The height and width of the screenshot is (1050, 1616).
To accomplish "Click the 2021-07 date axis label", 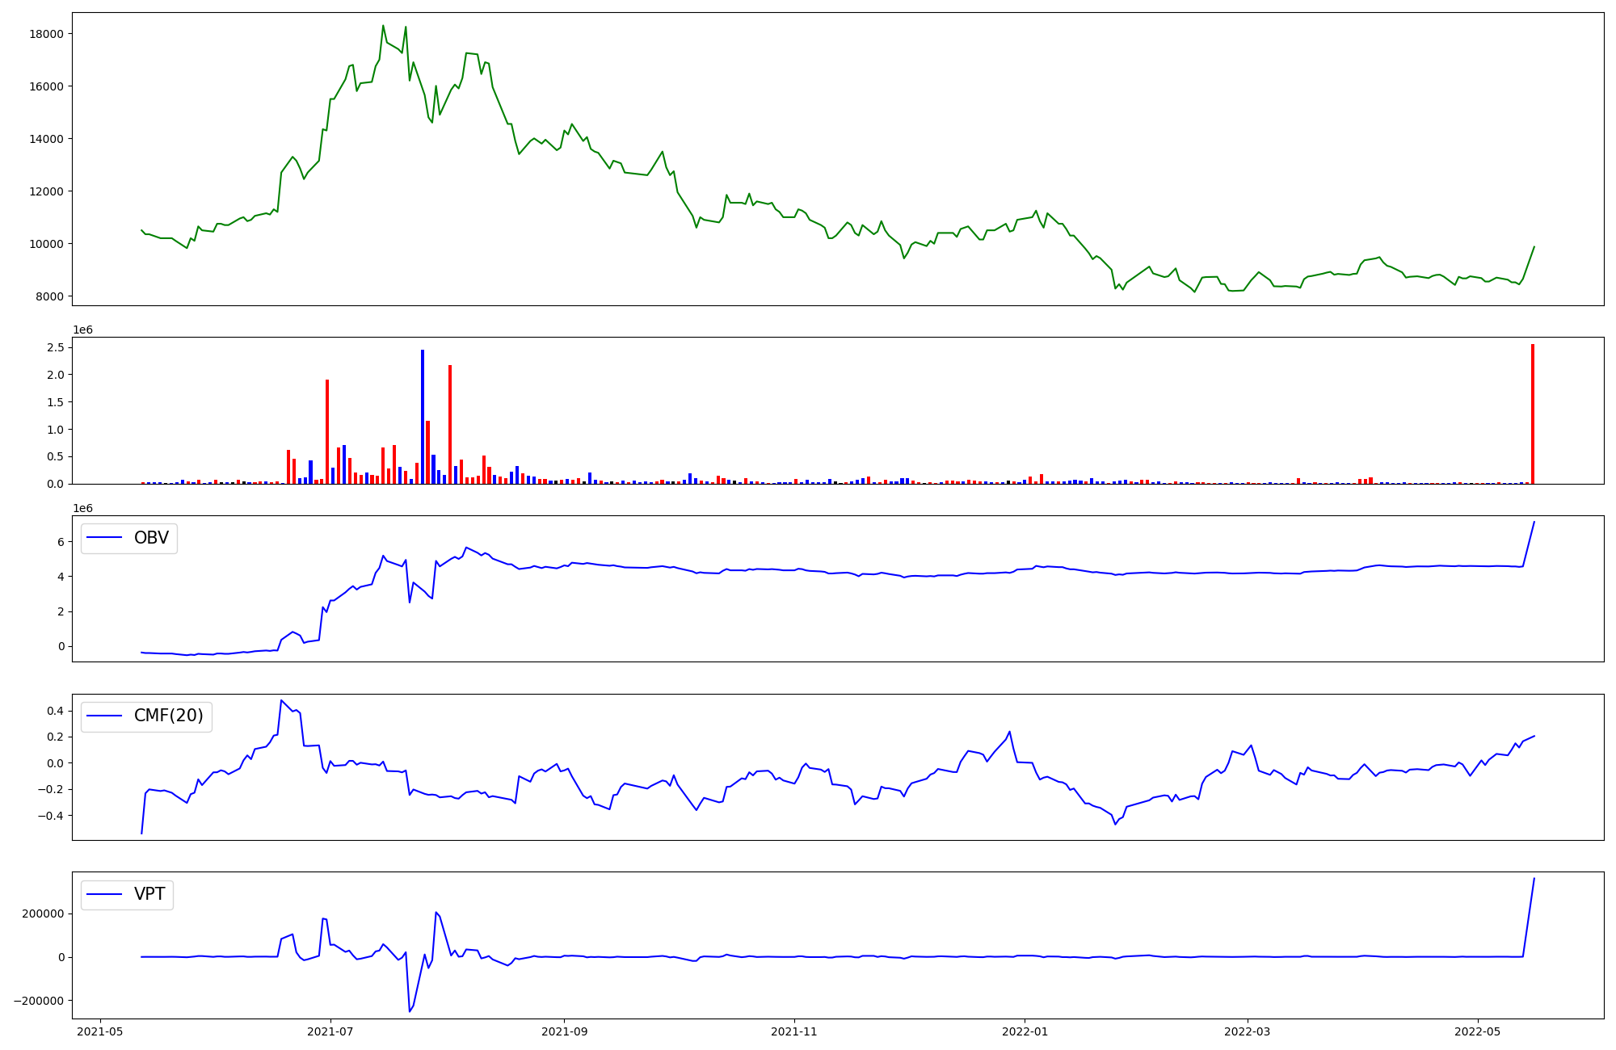I will [330, 1031].
